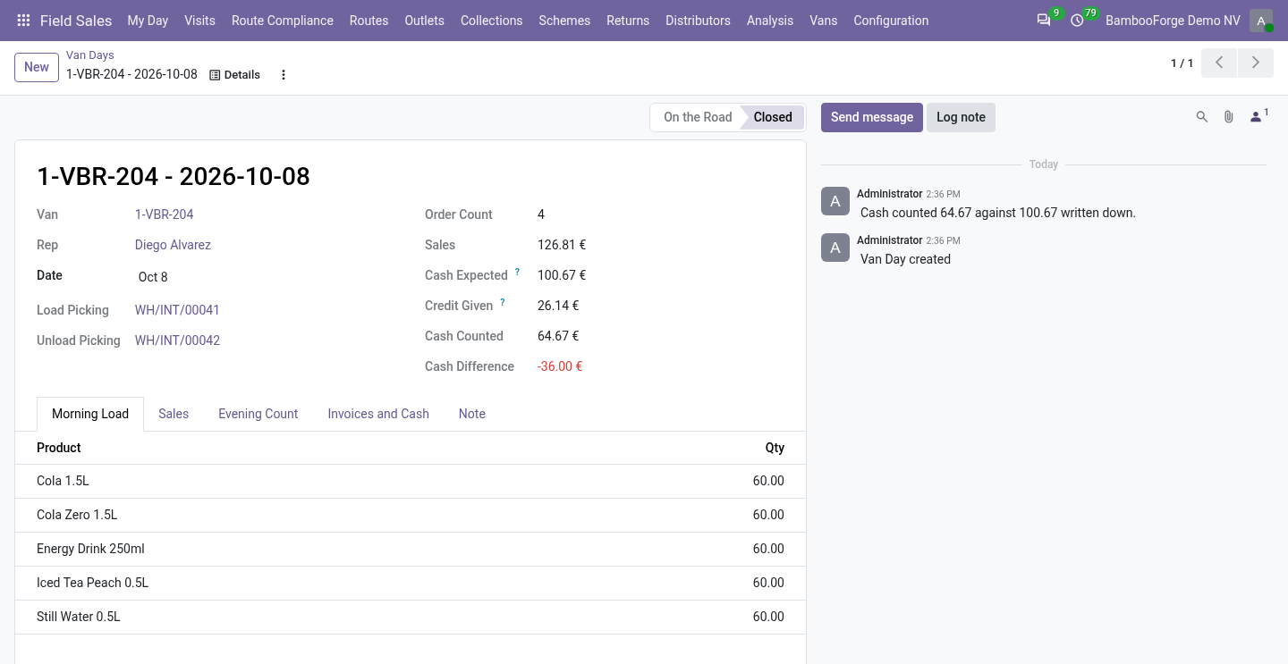Open the apps grid menu icon
Viewport: 1288px width, 664px height.
pos(23,21)
